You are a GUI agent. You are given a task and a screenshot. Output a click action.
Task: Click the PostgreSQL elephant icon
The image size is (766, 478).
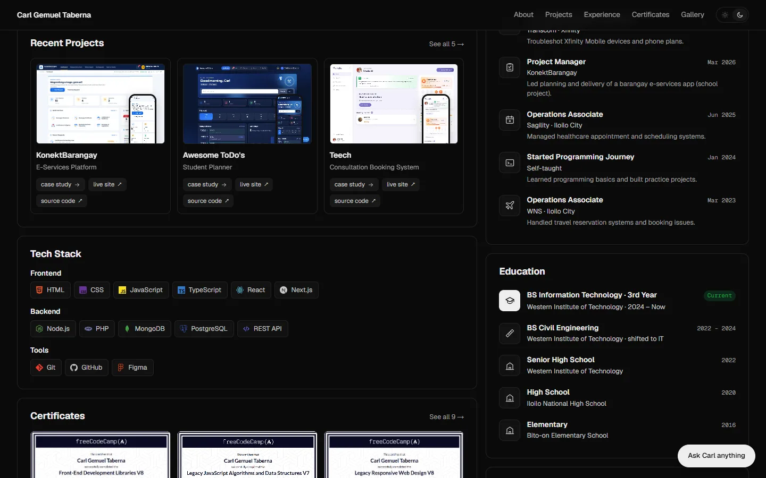click(x=184, y=329)
